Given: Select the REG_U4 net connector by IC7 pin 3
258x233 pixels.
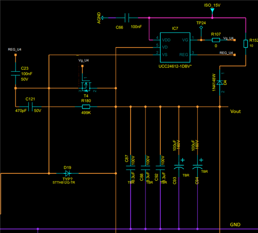Looking at the screenshot, I should tap(235, 55).
